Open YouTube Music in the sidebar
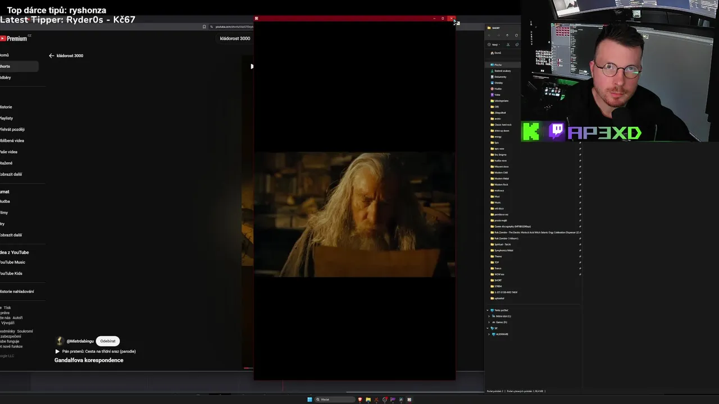 pos(12,262)
